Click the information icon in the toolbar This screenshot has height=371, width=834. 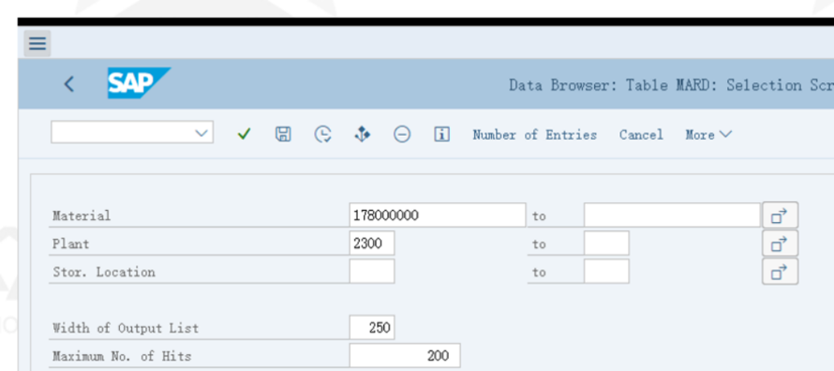click(441, 135)
